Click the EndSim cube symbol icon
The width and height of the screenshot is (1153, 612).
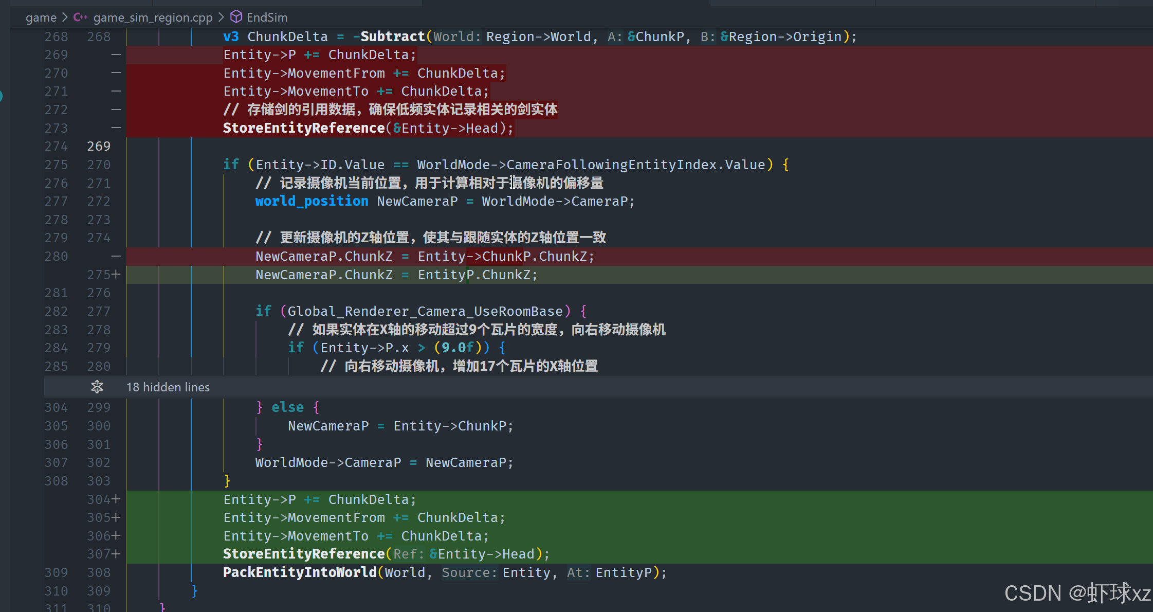coord(236,17)
